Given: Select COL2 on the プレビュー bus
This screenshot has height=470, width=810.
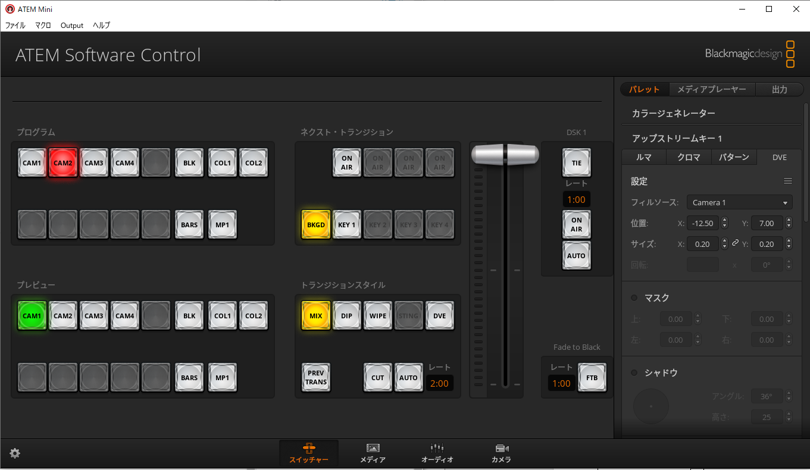Looking at the screenshot, I should [254, 316].
